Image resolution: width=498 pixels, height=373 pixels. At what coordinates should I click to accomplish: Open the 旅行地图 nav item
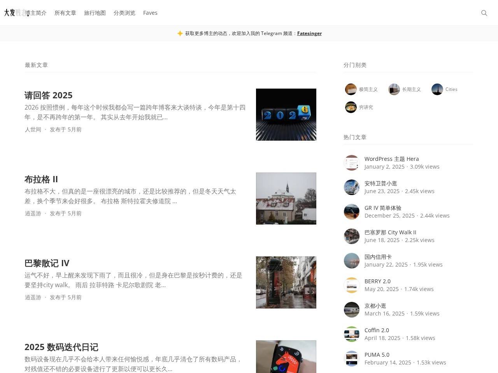coord(95,13)
